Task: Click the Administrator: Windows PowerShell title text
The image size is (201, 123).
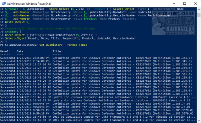Action: (x=29, y=4)
